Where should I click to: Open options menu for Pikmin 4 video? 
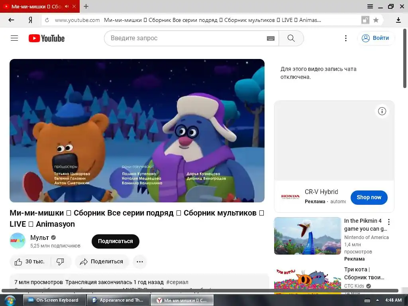pyautogui.click(x=389, y=222)
